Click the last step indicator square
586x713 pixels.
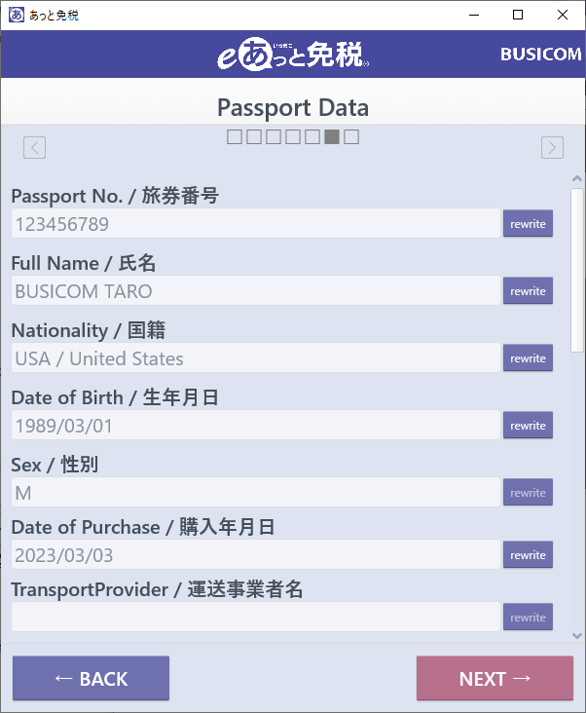(351, 137)
